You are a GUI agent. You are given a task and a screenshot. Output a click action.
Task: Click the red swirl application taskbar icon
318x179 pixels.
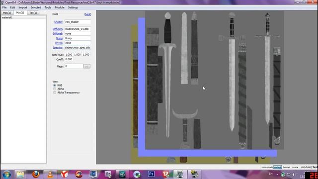79,175
